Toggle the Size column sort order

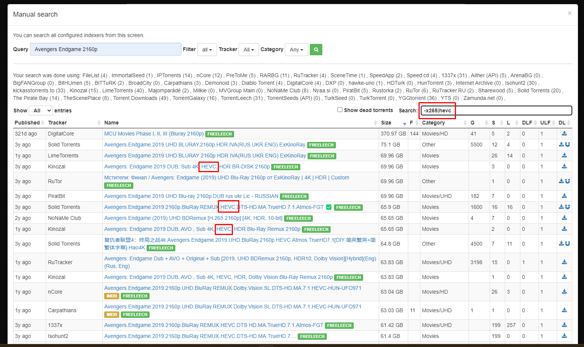[x=386, y=122]
